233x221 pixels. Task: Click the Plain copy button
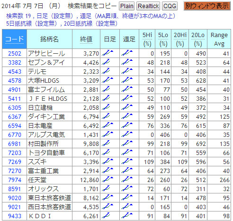coord(126,6)
